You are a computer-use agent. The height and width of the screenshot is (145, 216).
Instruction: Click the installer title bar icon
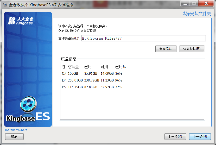point(5,5)
